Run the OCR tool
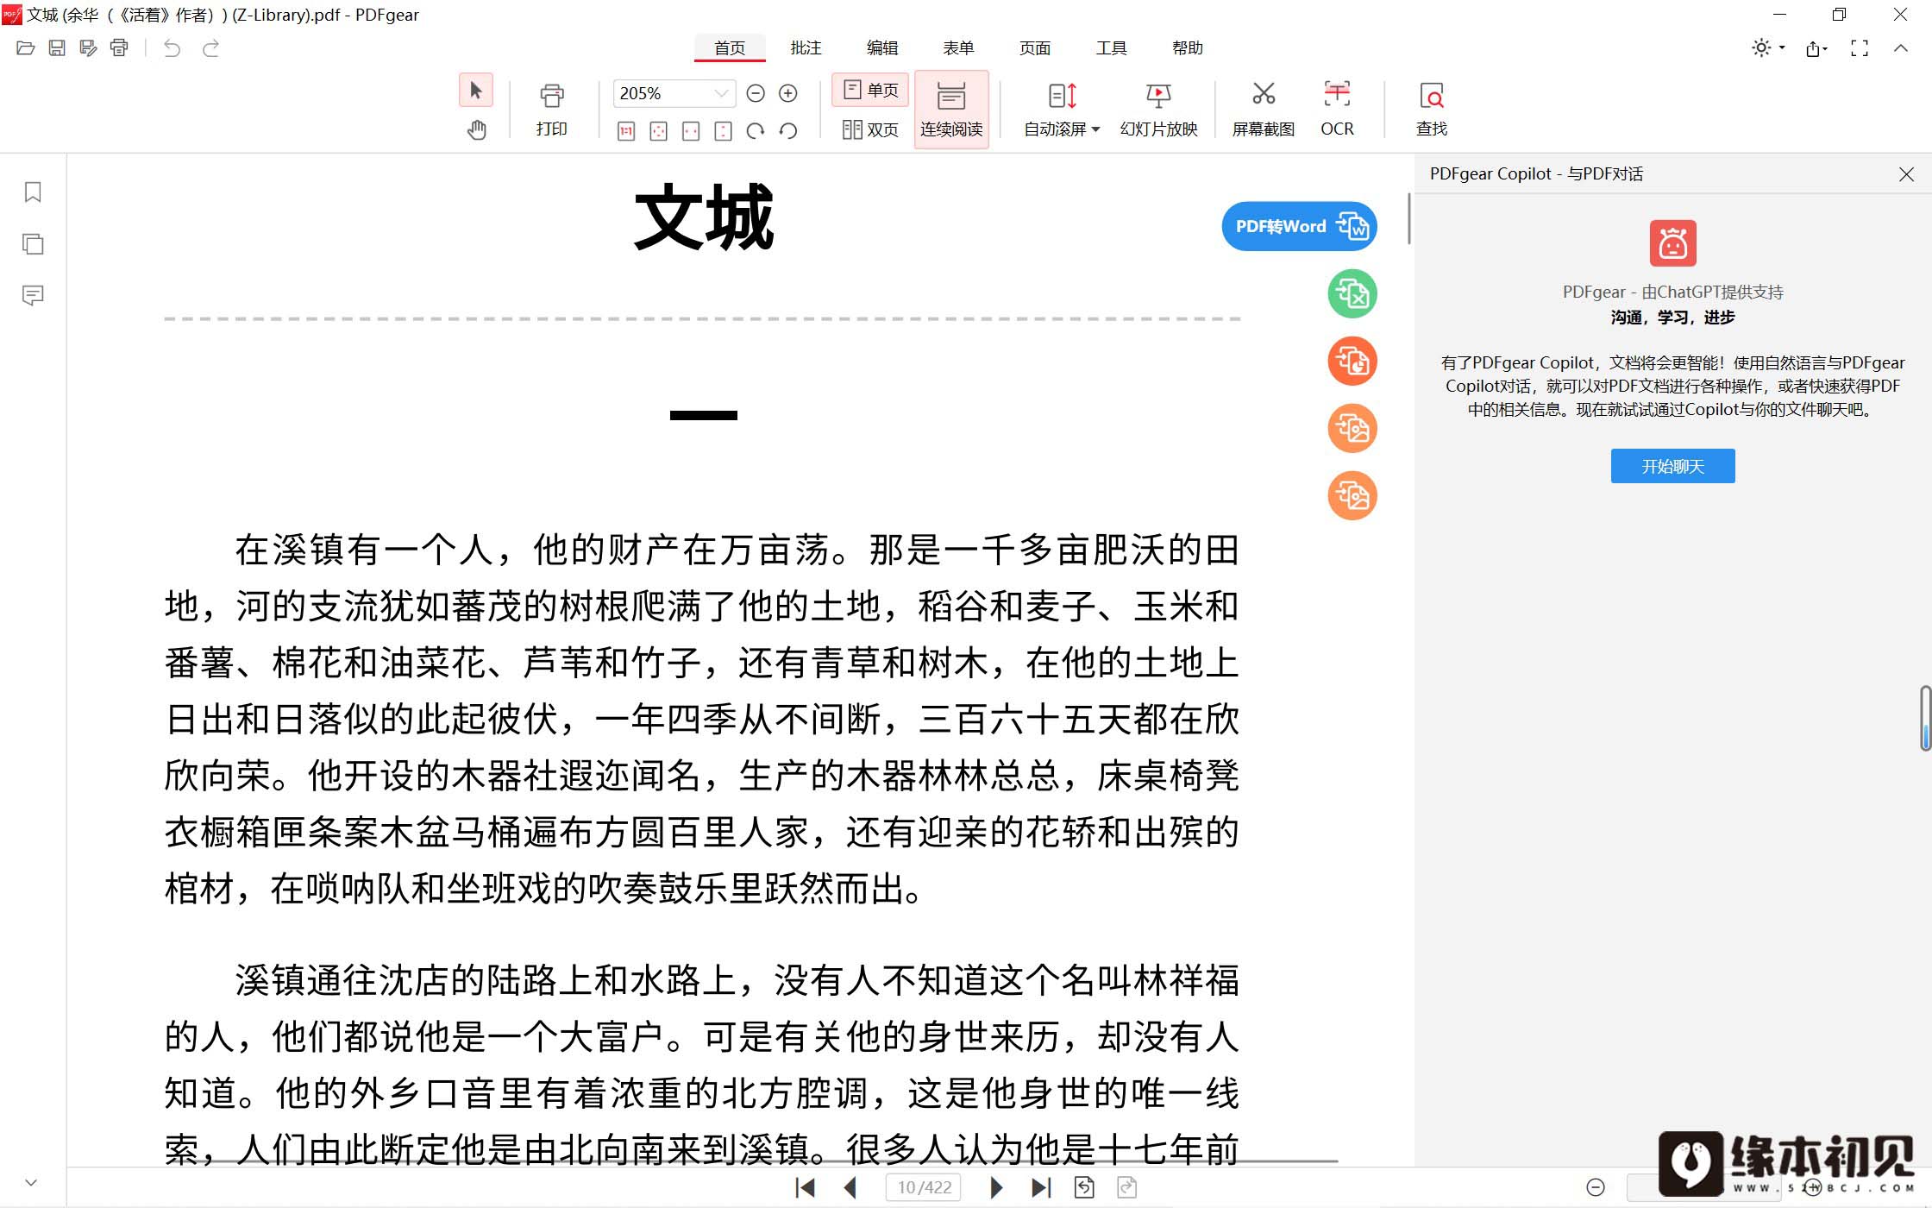 click(x=1337, y=110)
